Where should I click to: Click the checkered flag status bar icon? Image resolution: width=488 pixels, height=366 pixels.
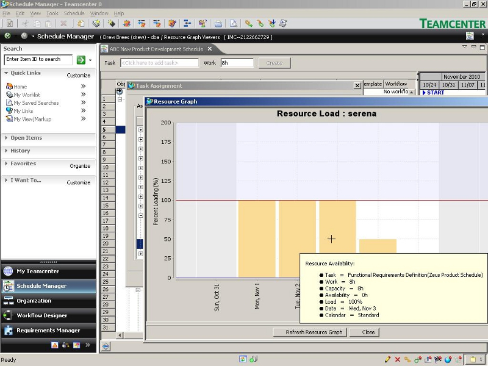438,359
